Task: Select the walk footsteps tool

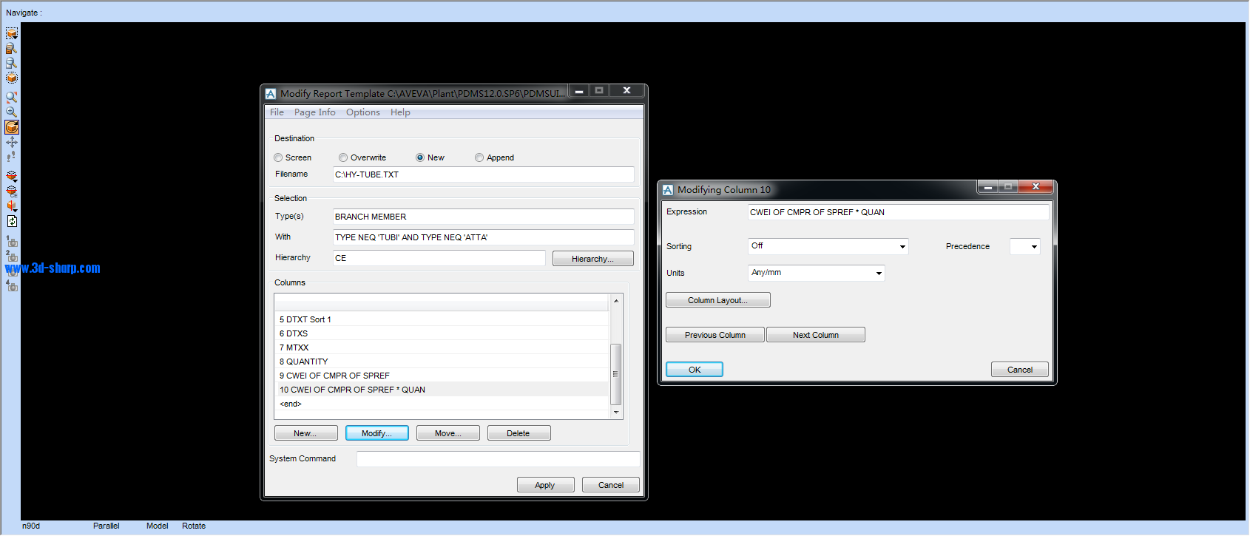Action: 12,157
